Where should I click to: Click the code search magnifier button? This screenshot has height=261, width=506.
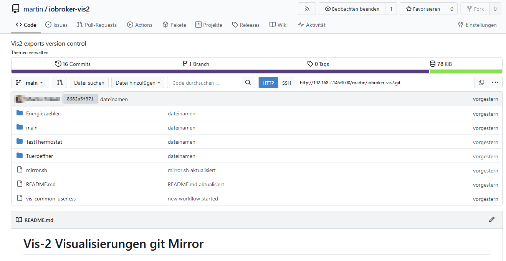click(248, 82)
